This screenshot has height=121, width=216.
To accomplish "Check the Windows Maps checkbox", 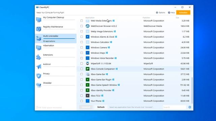I will pyautogui.click(x=82, y=53).
